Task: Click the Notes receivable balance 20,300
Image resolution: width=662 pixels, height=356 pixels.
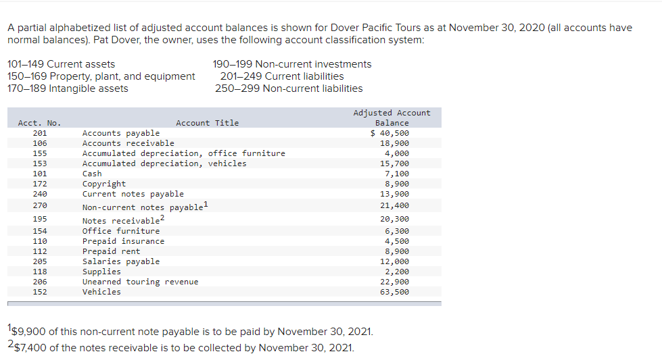Action: coord(394,219)
